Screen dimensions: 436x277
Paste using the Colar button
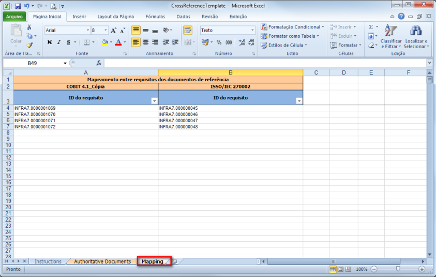click(x=16, y=35)
